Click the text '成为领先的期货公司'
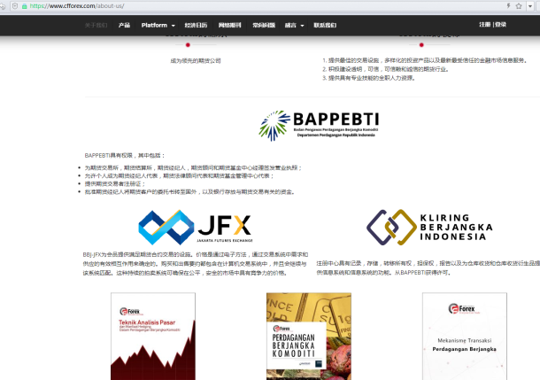This screenshot has height=380, width=540. 196,60
